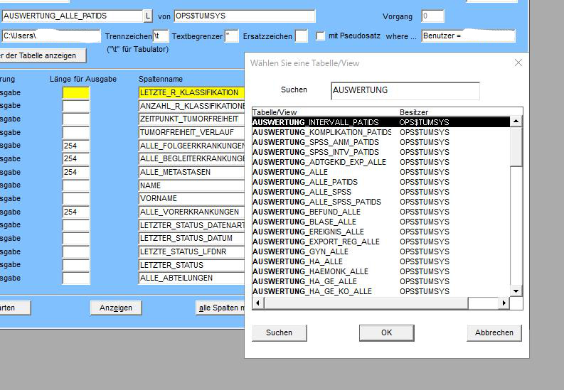Select AUSWERTUNG_INTERVALL_PATIDS in the list

pyautogui.click(x=316, y=122)
